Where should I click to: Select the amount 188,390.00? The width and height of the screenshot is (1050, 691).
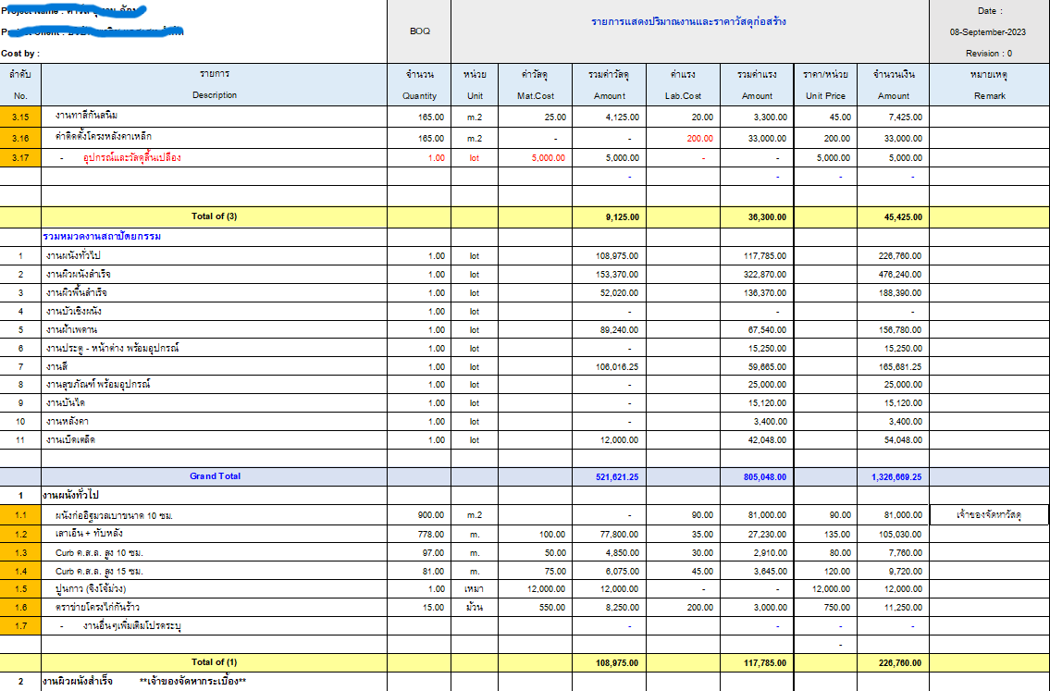(x=900, y=293)
